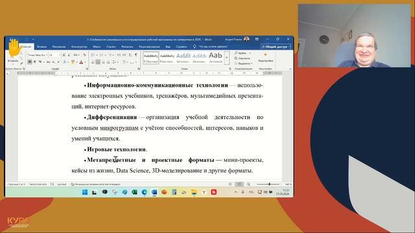Expand numbered list options dropdown
This screenshot has width=415, height=233.
[x=105, y=55]
